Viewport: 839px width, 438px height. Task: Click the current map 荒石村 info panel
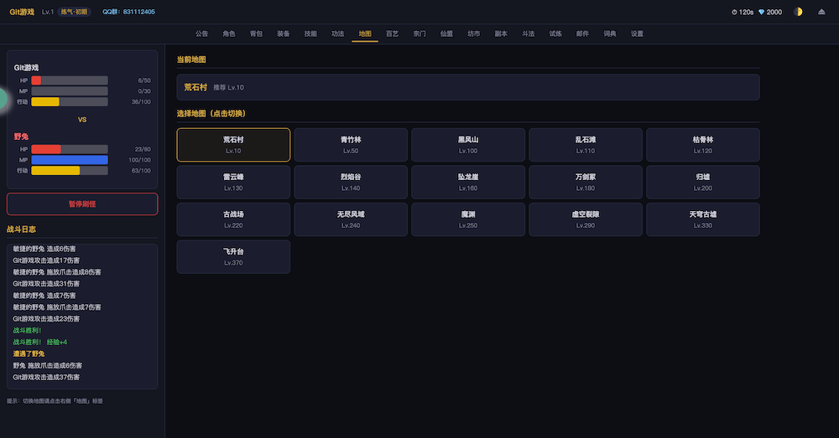click(467, 87)
